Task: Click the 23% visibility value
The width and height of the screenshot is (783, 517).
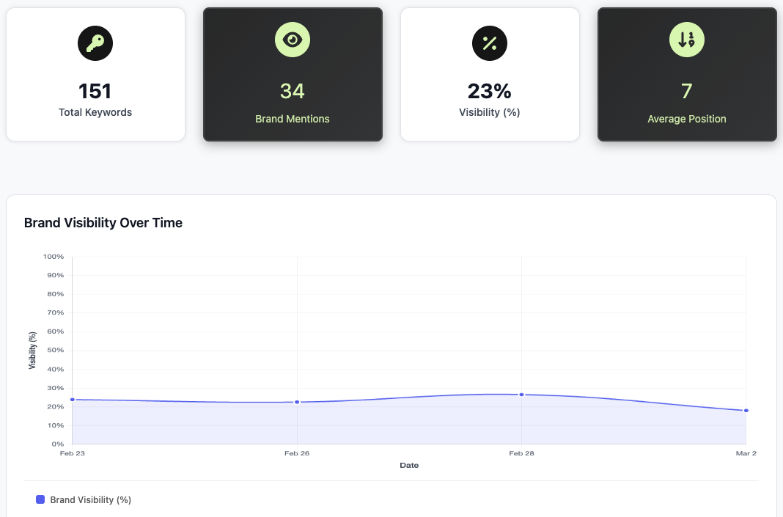Action: (490, 91)
